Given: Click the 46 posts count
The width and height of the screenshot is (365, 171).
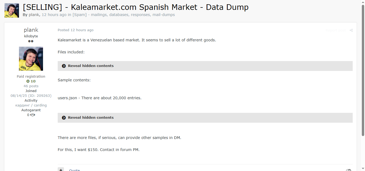Looking at the screenshot, I should coord(31,86).
